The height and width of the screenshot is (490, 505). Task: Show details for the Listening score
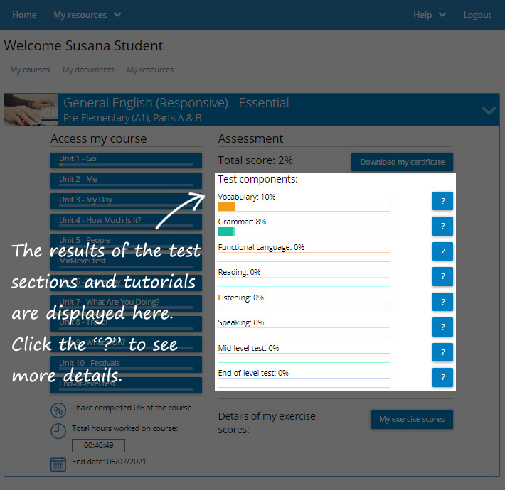tap(442, 302)
